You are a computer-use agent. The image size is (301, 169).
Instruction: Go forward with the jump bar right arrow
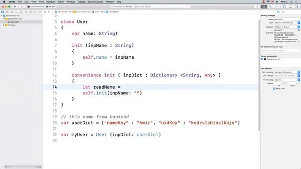tap(52, 12)
